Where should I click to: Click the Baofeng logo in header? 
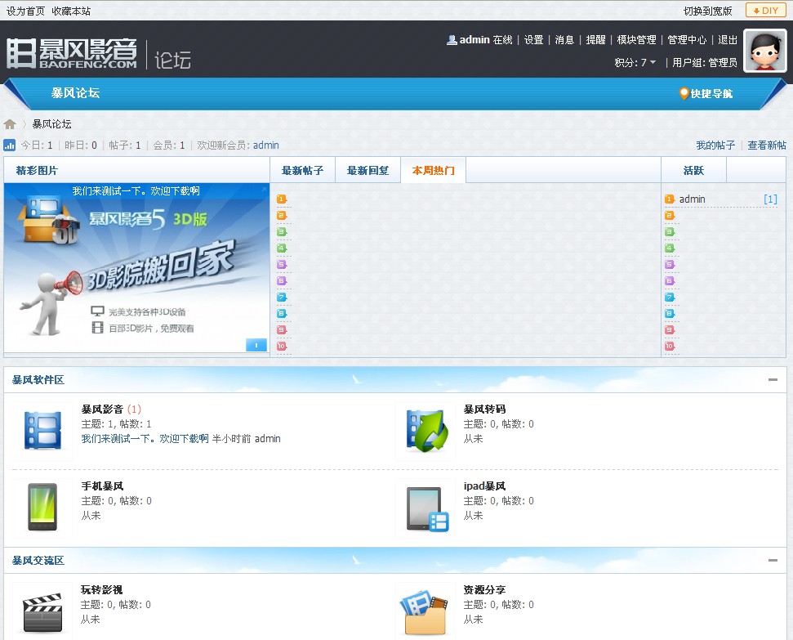click(x=72, y=53)
